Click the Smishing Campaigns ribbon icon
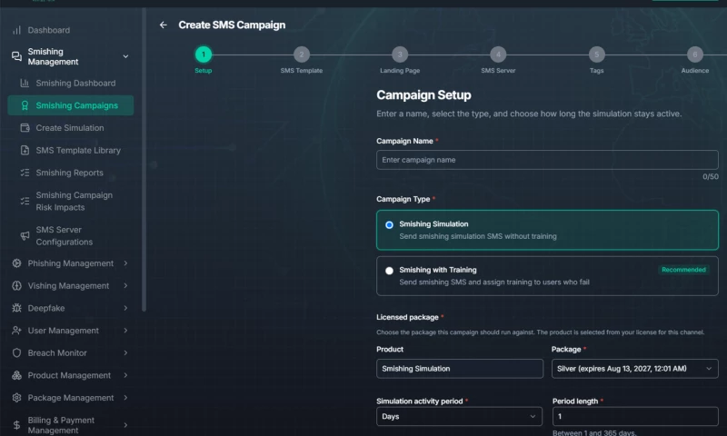Viewport: 727px width, 436px height. (x=25, y=105)
